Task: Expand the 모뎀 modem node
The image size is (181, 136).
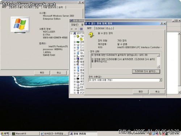Action: point(75,56)
